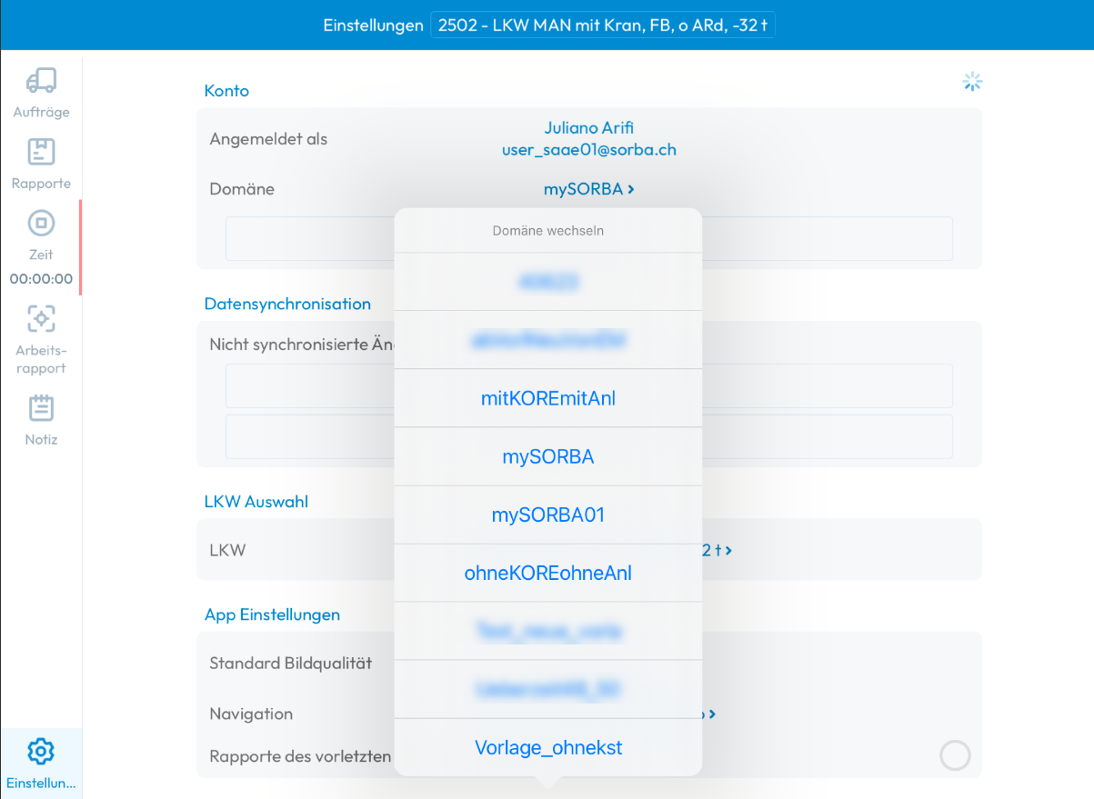Click the email user_saae01@sorba.ch
1094x799 pixels.
click(589, 150)
